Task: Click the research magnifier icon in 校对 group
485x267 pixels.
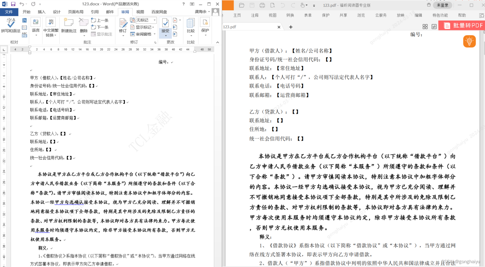Action: click(24, 20)
